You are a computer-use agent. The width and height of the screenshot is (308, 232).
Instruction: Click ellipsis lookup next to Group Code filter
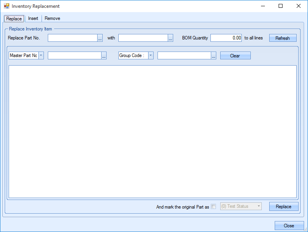[x=214, y=56]
